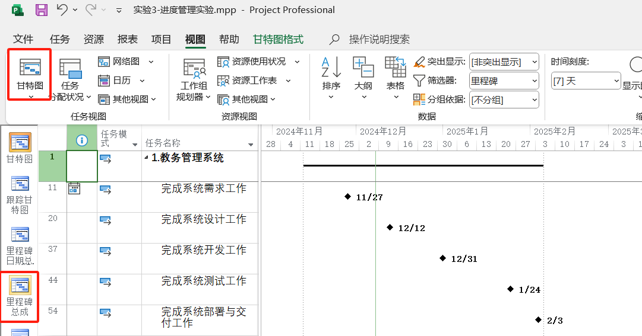Click the 11/27 milestone diamond

pos(347,197)
